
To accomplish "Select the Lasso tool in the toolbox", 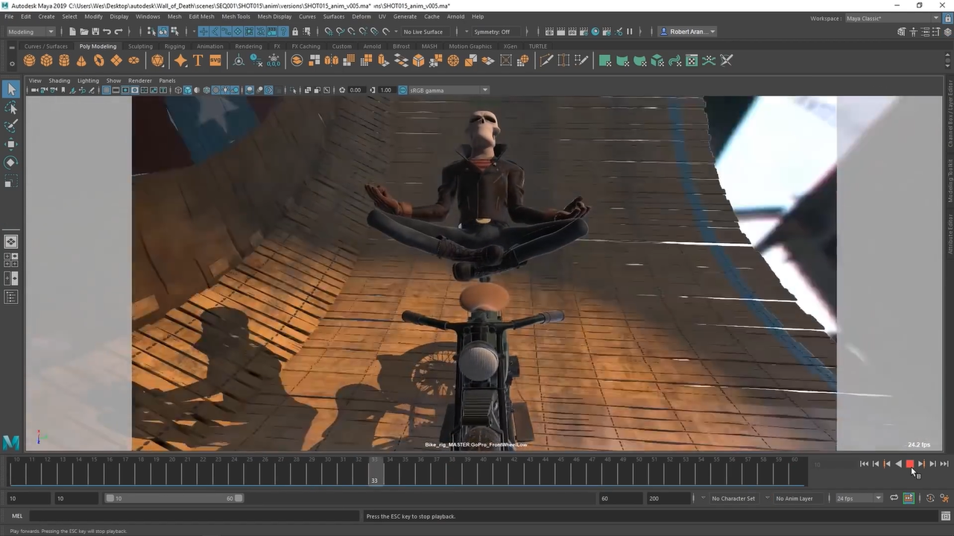I will pyautogui.click(x=11, y=108).
